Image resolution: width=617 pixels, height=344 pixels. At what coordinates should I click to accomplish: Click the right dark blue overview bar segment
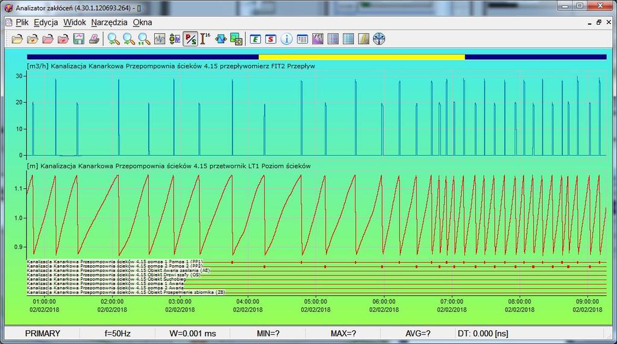[536, 57]
